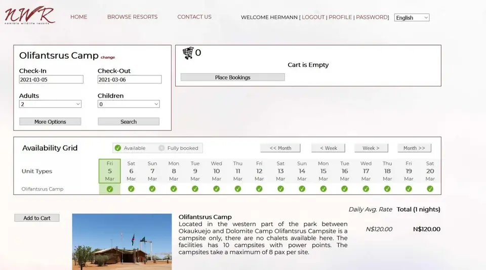
Task: Click the 'Availability Grid' title
Action: coord(50,148)
